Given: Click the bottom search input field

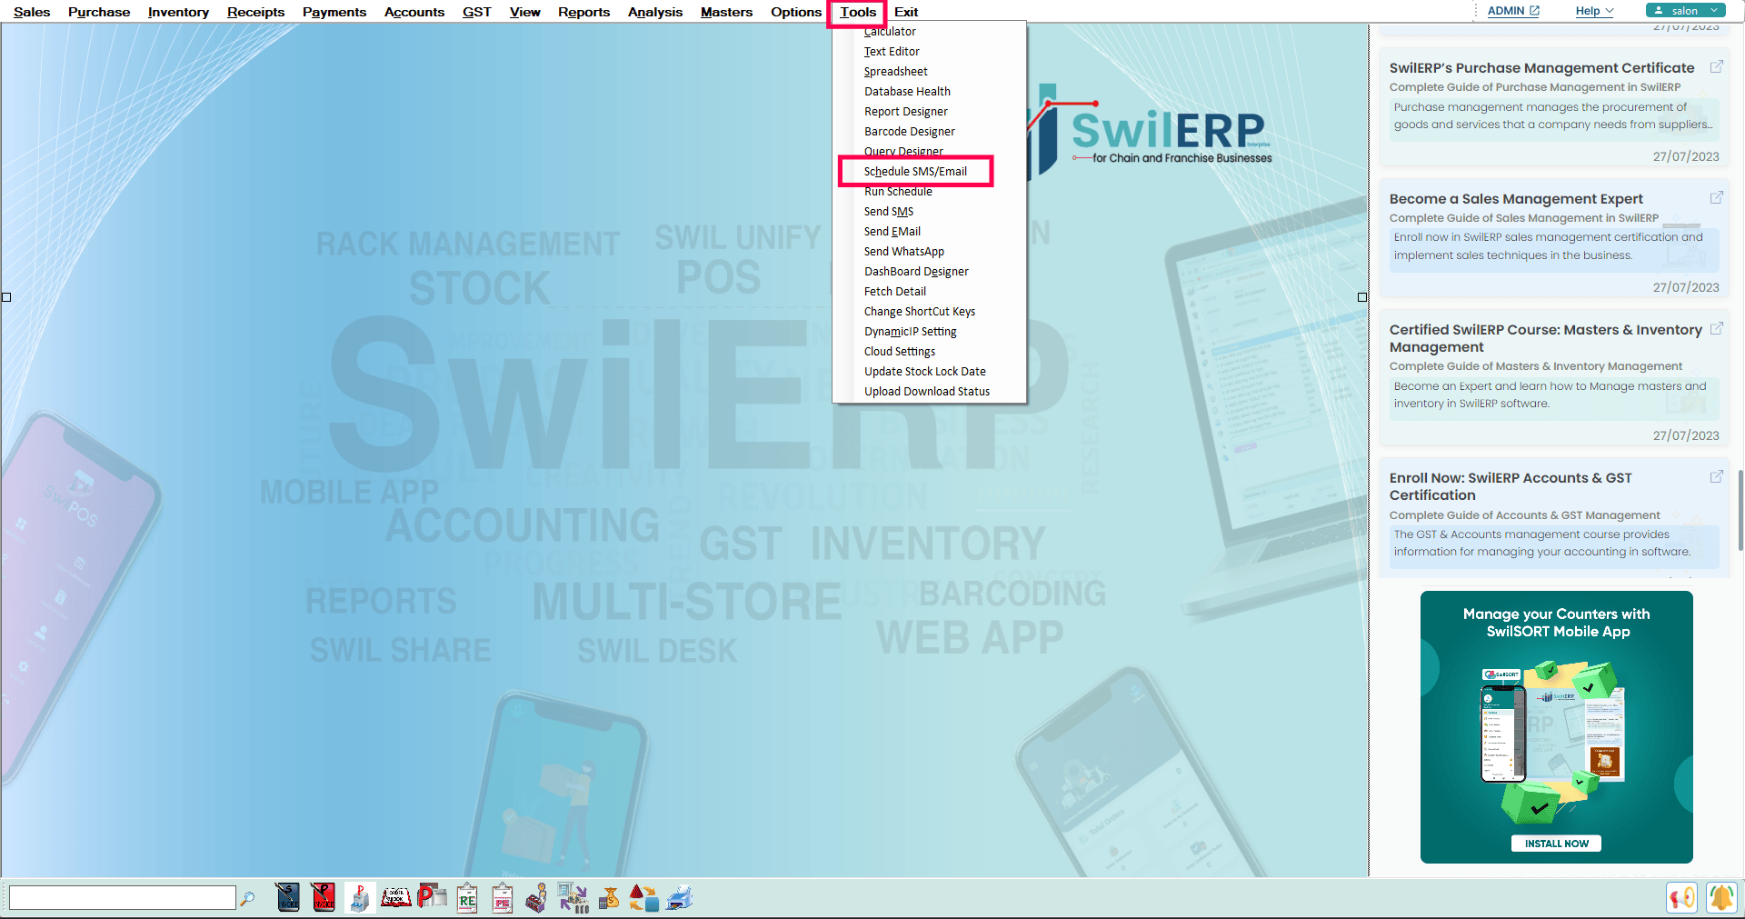Looking at the screenshot, I should pyautogui.click(x=122, y=898).
